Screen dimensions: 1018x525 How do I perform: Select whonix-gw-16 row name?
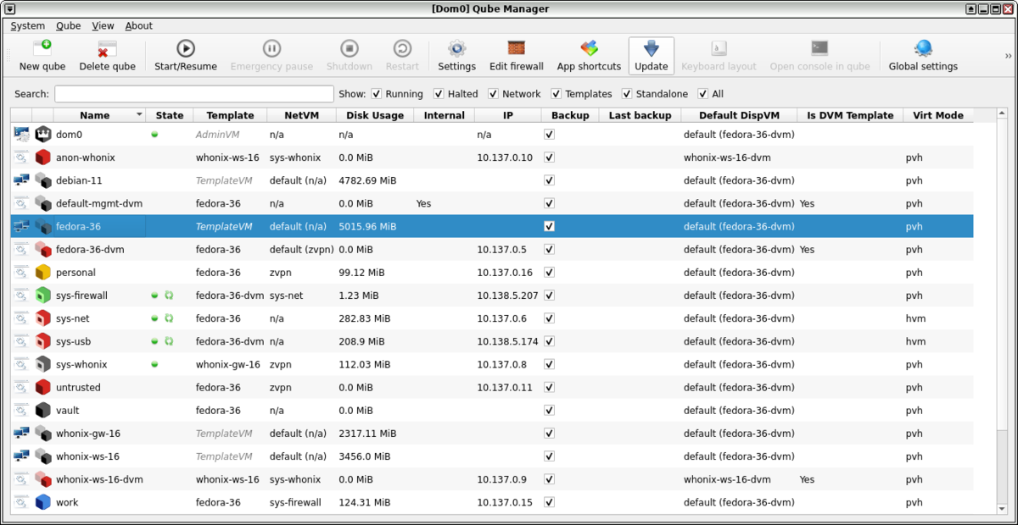88,434
